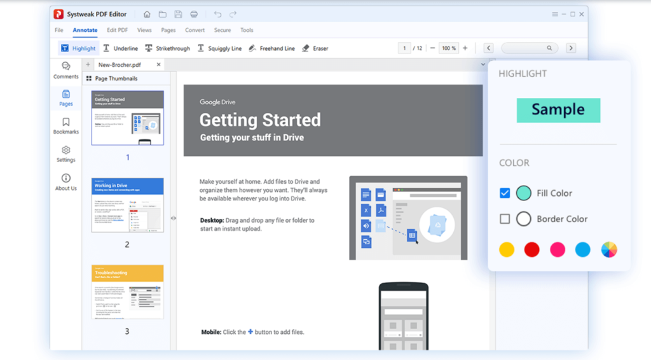Select the Strikethrough tool
Image resolution: width=651 pixels, height=360 pixels.
167,48
